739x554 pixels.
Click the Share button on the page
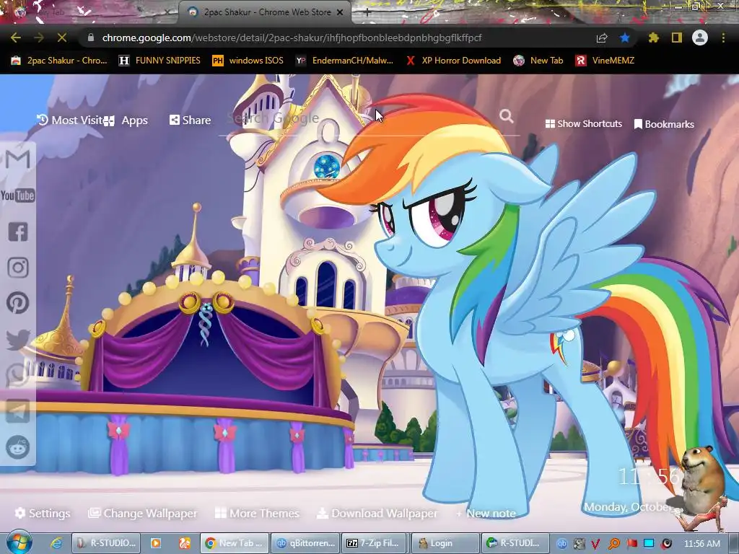(x=191, y=120)
